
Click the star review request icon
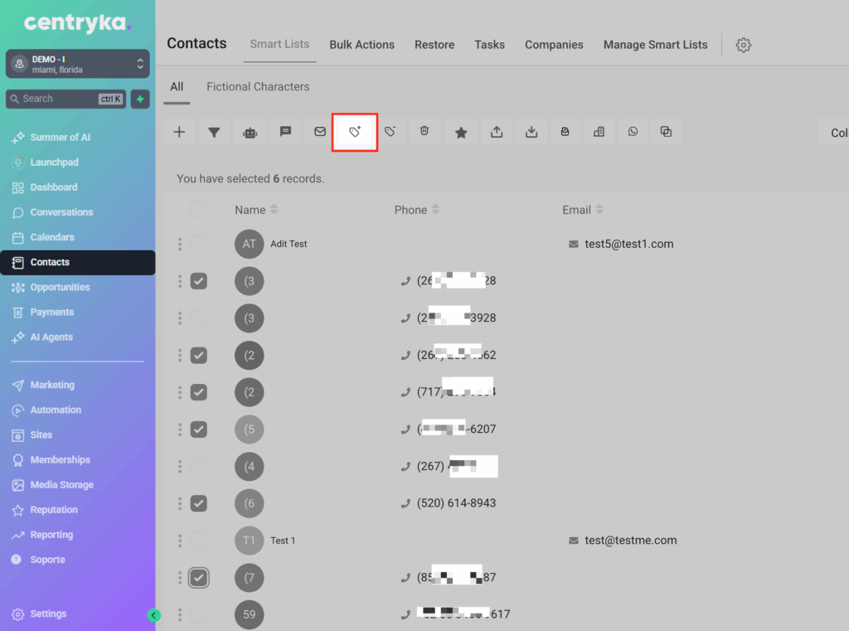pyautogui.click(x=461, y=132)
